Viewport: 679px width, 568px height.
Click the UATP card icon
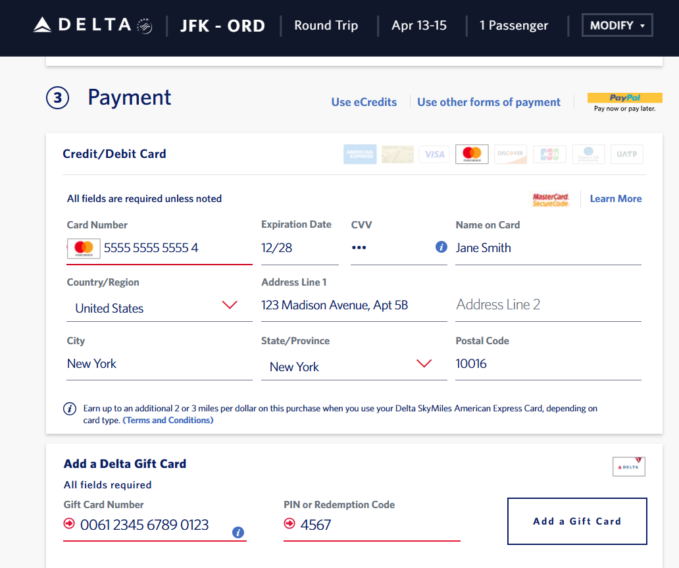[x=626, y=154]
